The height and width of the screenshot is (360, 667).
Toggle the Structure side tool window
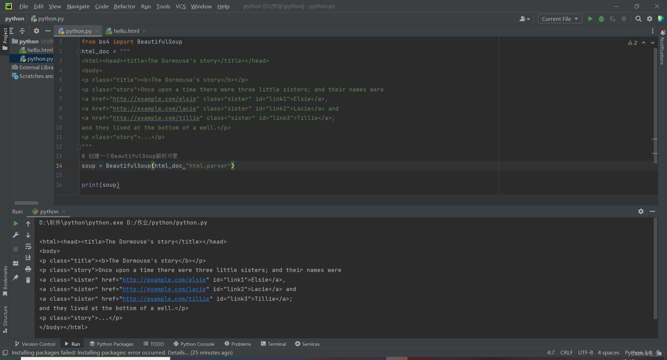tap(5, 319)
